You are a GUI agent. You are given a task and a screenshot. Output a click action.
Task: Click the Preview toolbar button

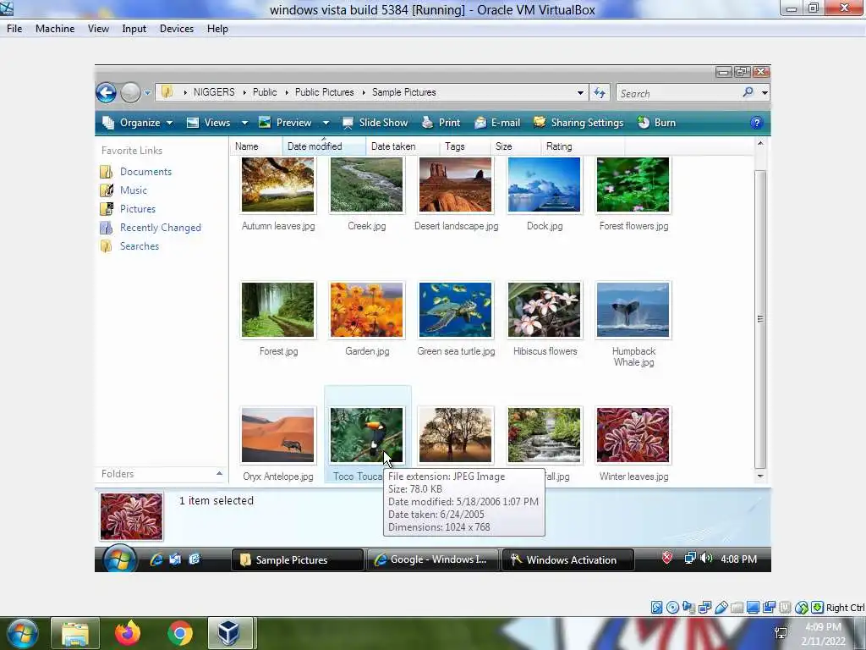(x=286, y=123)
